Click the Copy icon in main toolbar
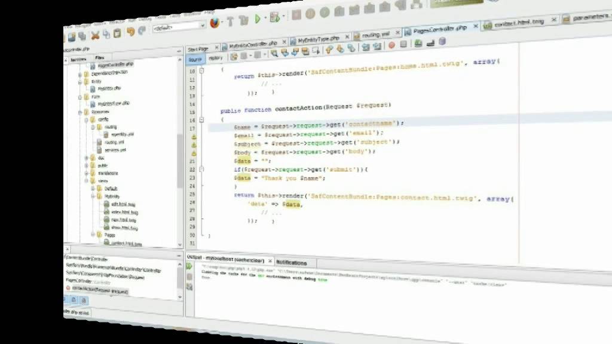612x344 pixels. [106, 34]
